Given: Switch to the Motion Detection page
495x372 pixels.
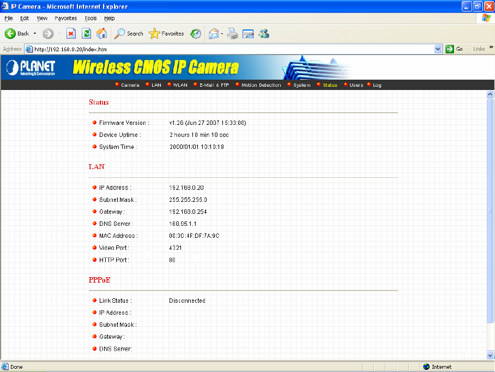Looking at the screenshot, I should (261, 85).
